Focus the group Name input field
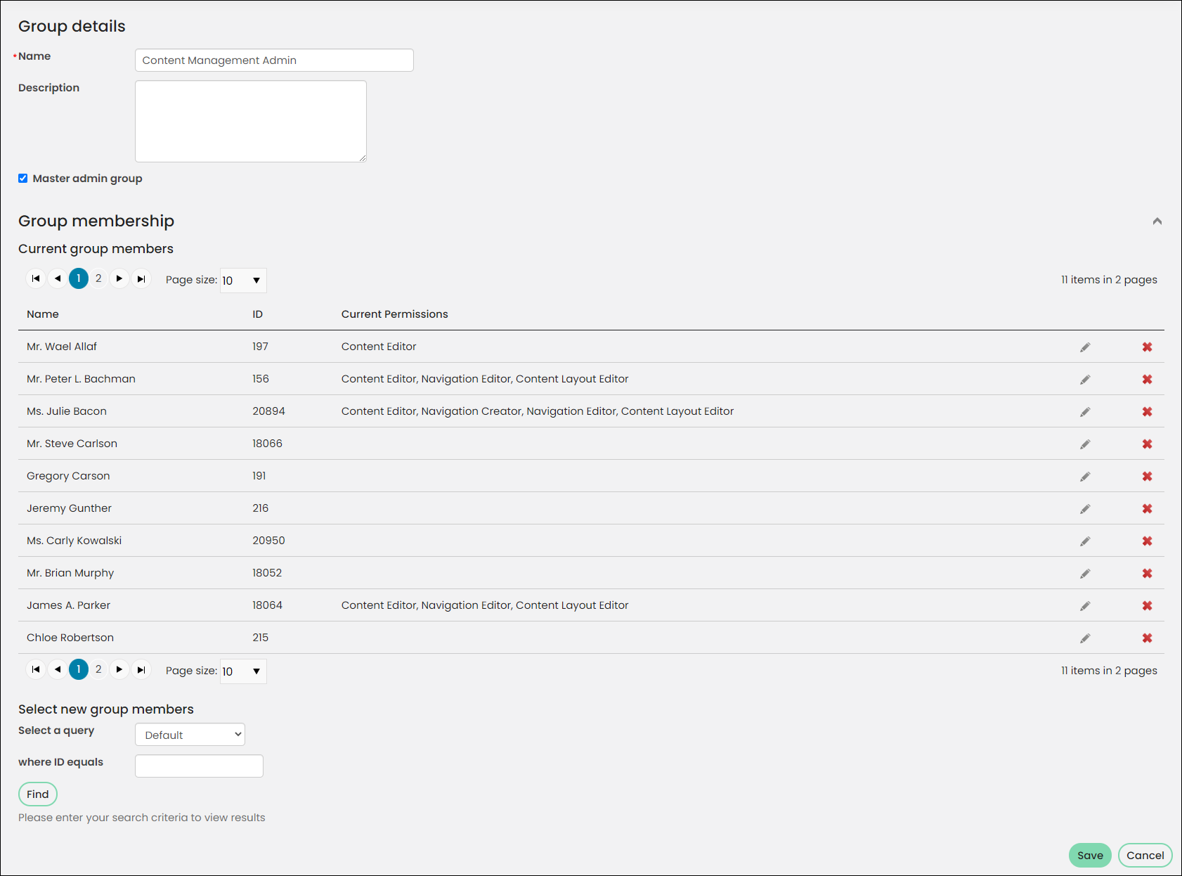 point(274,60)
